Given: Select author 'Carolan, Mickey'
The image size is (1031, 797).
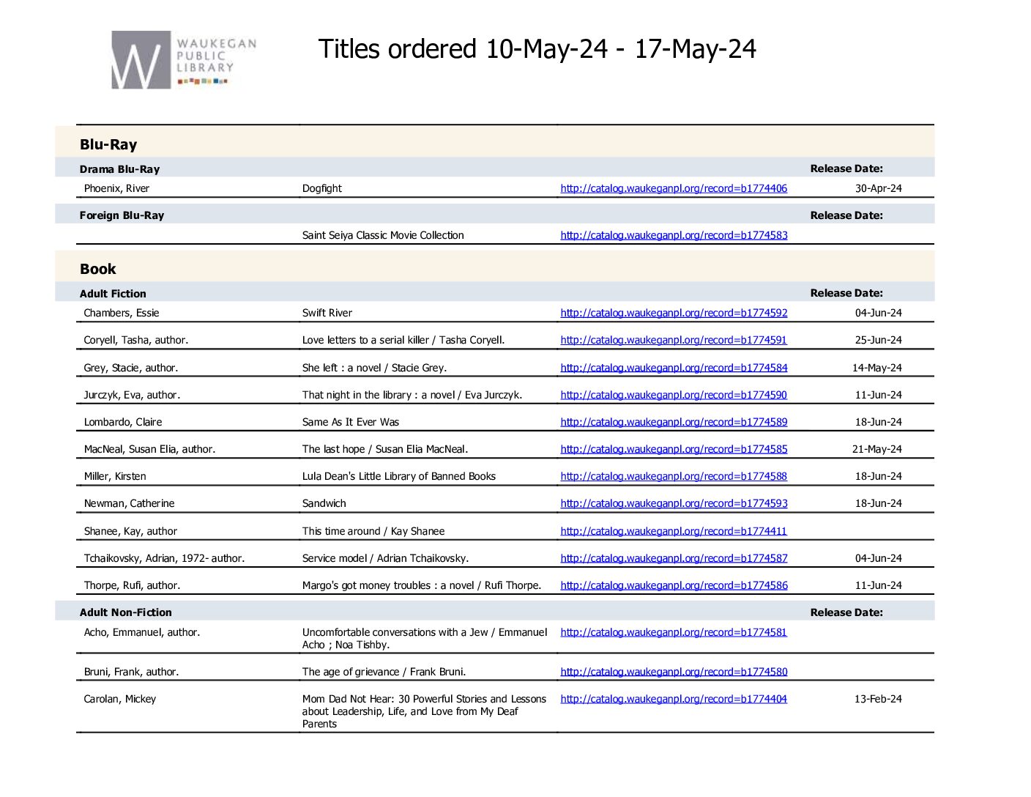Looking at the screenshot, I should [120, 699].
